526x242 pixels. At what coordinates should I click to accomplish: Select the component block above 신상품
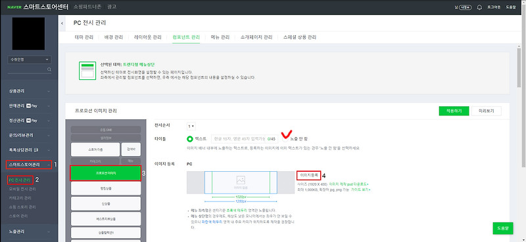click(106, 188)
